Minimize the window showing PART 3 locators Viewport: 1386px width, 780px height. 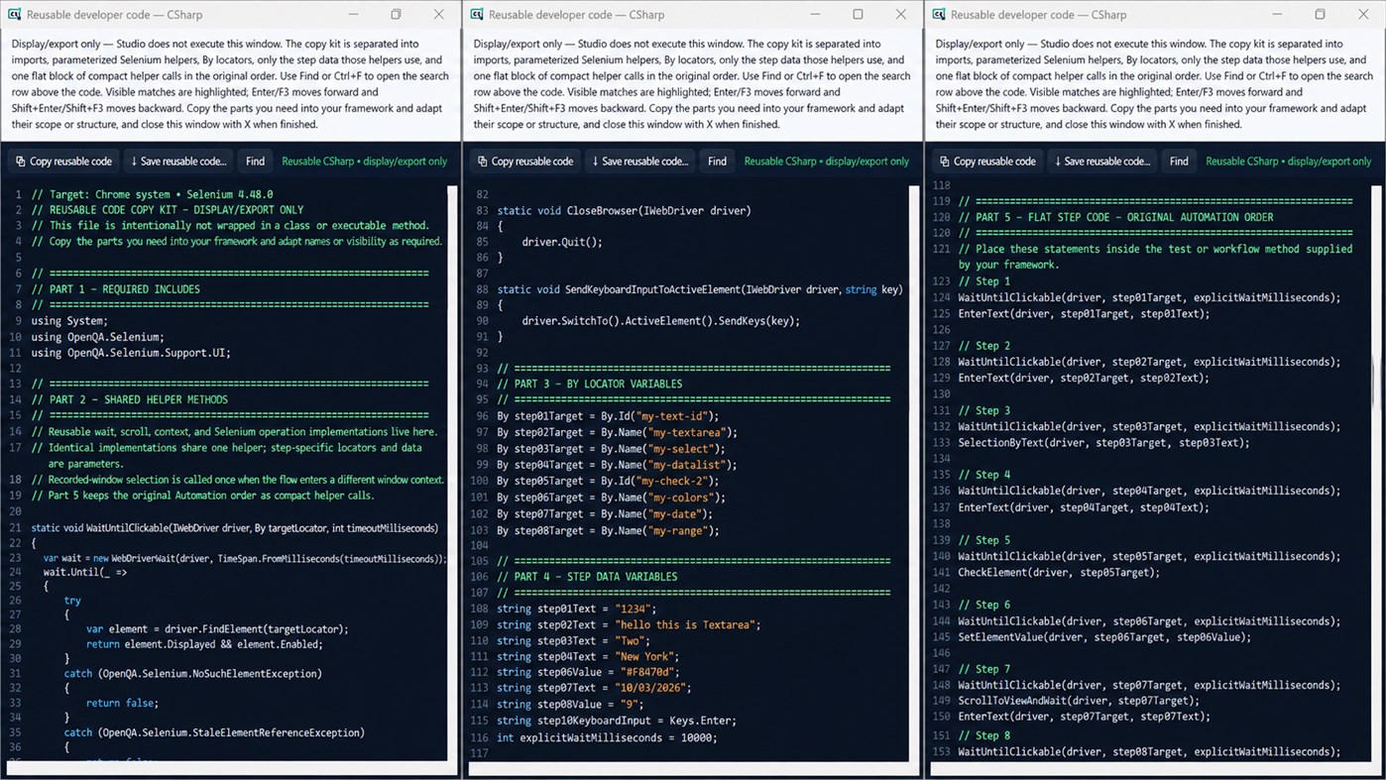tap(815, 15)
